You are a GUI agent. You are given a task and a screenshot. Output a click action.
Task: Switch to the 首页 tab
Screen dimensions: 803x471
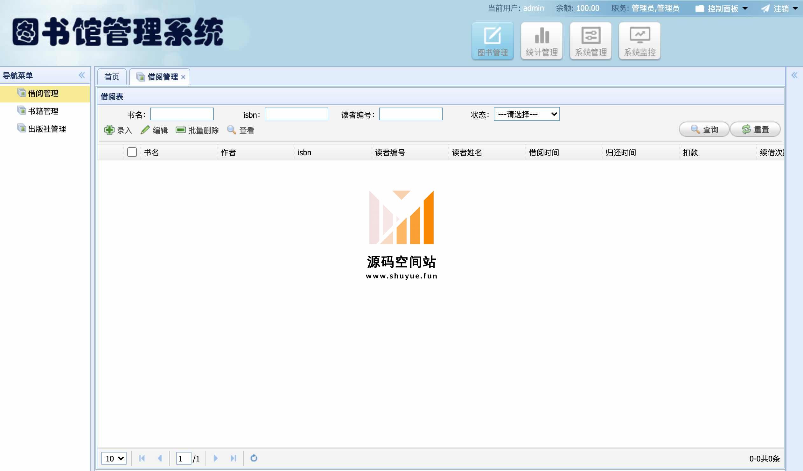point(112,77)
